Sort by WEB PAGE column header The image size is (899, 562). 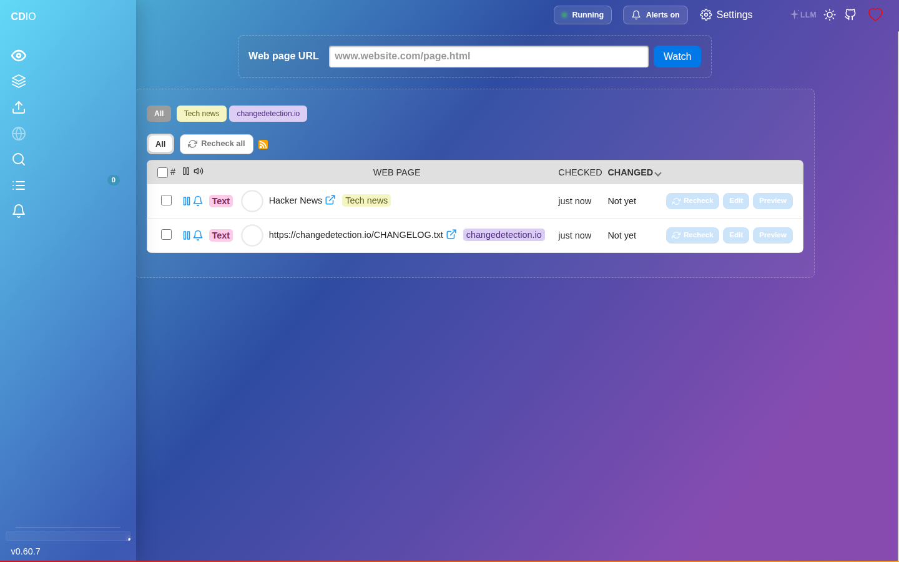[397, 172]
